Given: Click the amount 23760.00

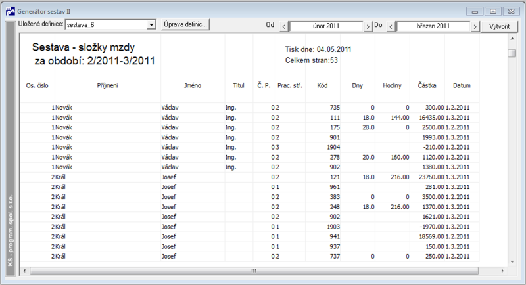Looking at the screenshot, I should [431, 177].
